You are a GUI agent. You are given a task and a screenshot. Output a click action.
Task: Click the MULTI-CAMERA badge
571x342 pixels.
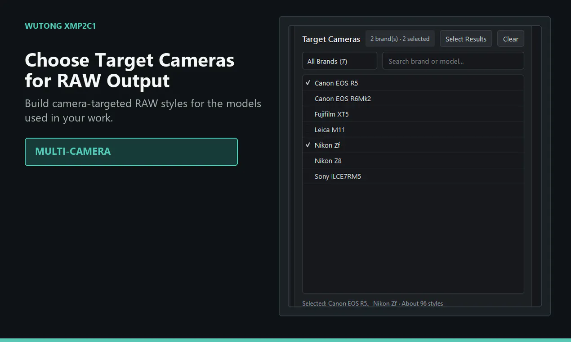pyautogui.click(x=131, y=152)
